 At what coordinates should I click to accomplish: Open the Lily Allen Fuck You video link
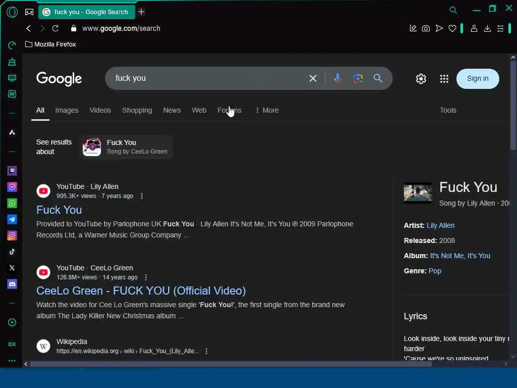tap(59, 210)
